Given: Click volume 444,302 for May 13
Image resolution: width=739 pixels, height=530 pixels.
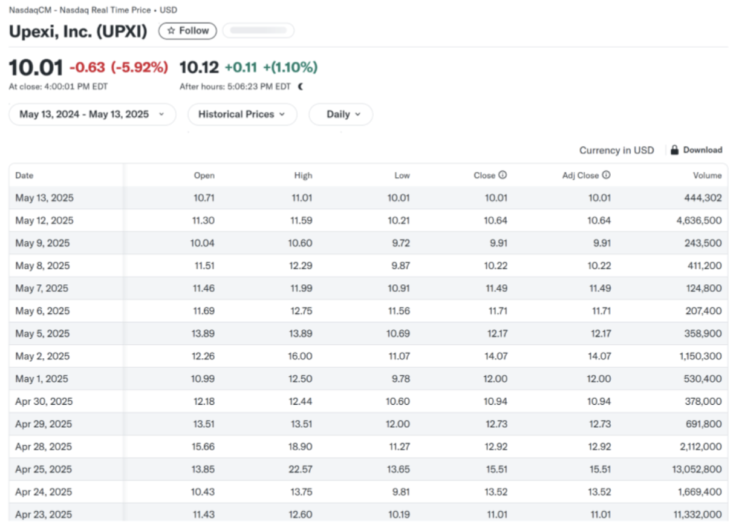Looking at the screenshot, I should (705, 198).
